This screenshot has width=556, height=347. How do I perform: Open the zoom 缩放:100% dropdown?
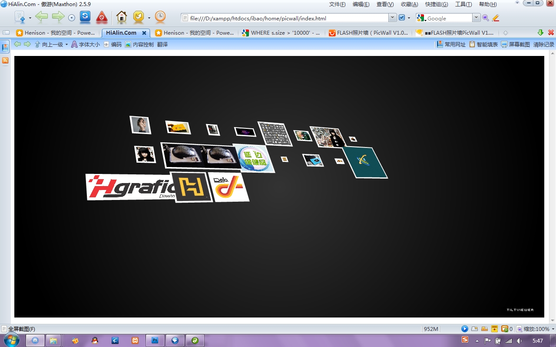[x=553, y=329]
